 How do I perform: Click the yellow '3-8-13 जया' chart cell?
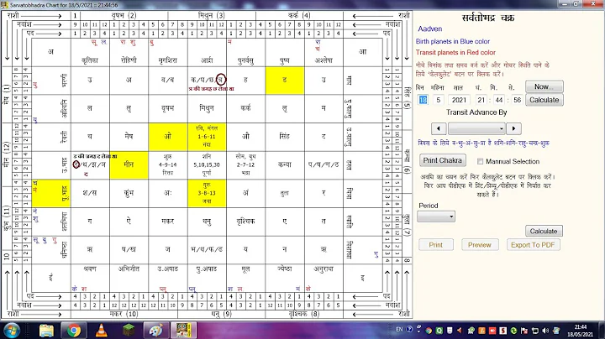pyautogui.click(x=207, y=193)
